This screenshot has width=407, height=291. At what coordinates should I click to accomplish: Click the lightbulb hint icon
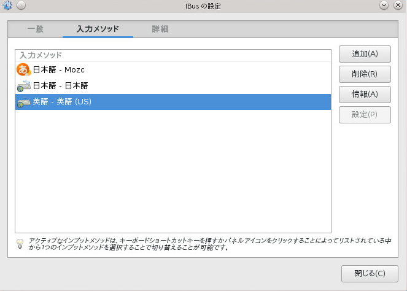(20, 244)
